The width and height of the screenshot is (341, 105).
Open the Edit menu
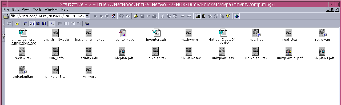15,9
